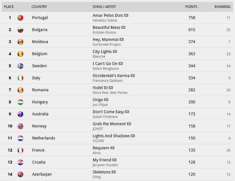Open the Bulgaria country link
Screen dimensions: 235x181
[40, 30]
